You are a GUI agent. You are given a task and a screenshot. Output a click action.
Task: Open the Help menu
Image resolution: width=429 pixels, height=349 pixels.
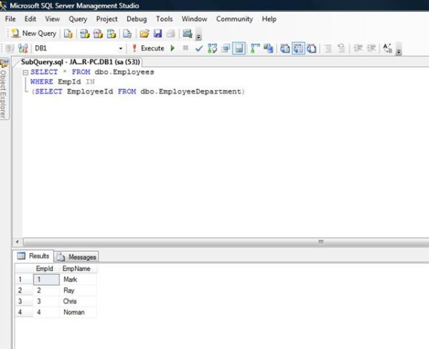click(x=269, y=19)
